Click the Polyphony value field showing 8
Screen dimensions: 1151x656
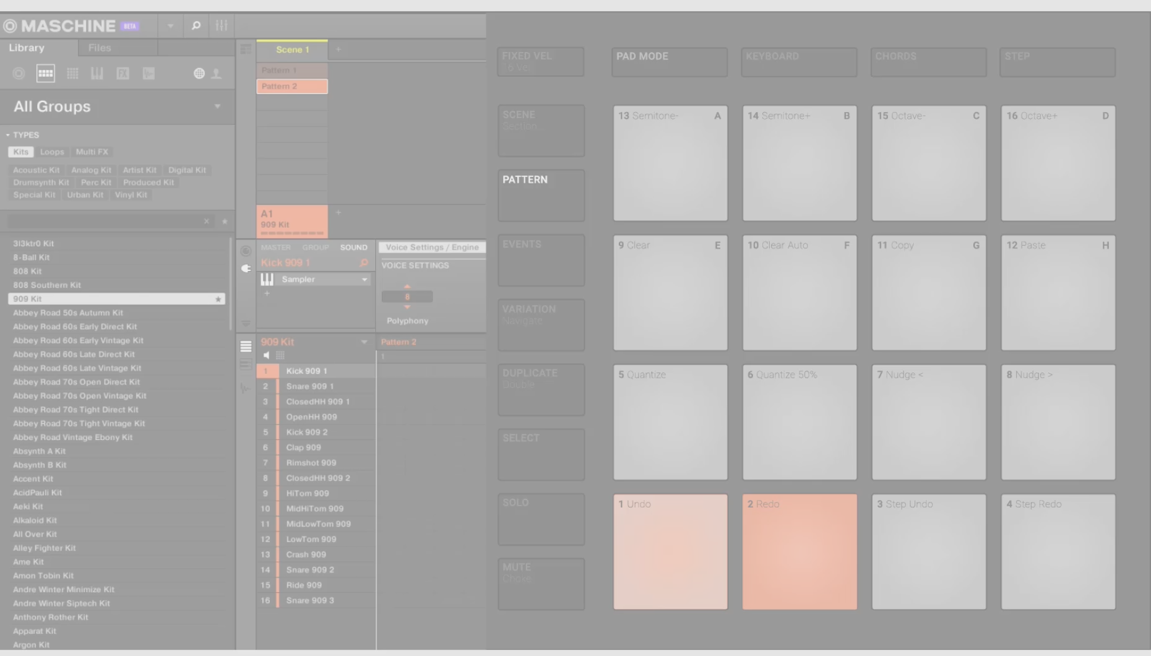pos(407,297)
